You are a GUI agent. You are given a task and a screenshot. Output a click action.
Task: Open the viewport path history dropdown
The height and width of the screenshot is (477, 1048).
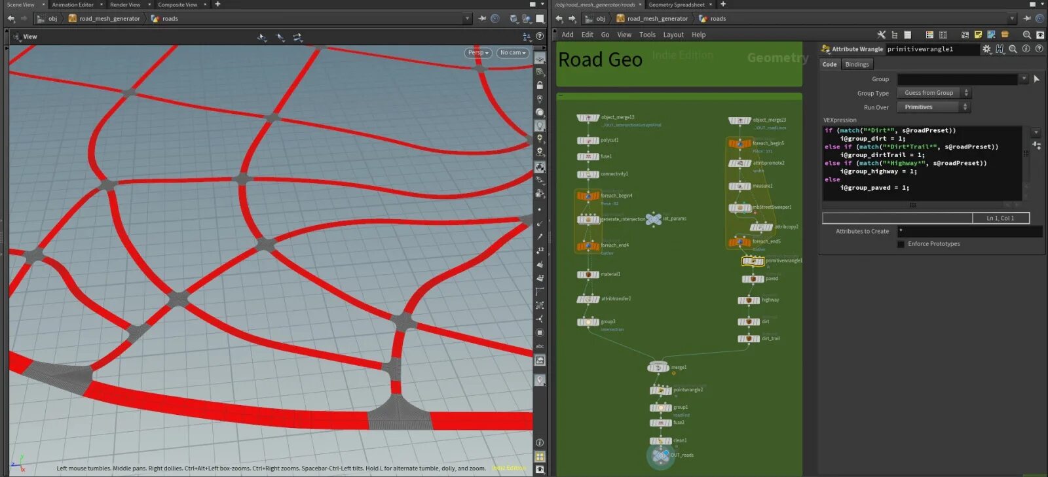(x=467, y=18)
